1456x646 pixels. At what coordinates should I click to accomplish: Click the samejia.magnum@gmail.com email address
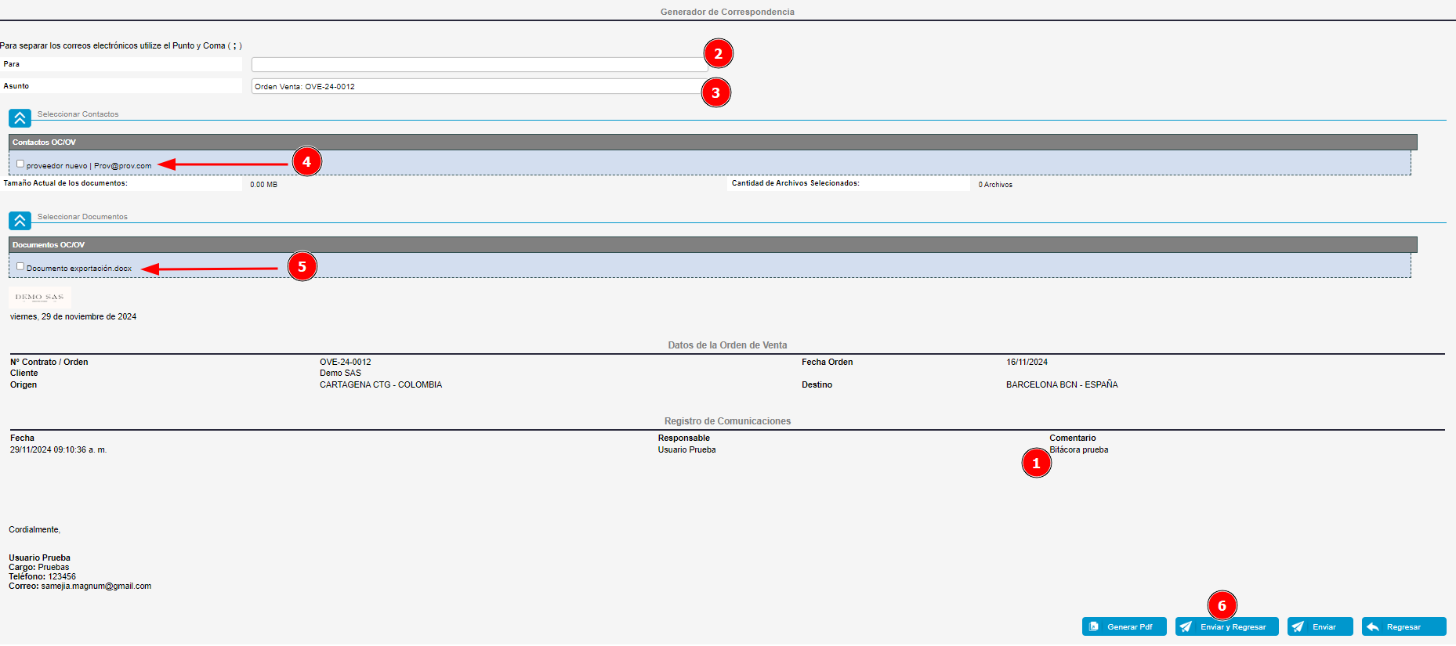click(96, 586)
